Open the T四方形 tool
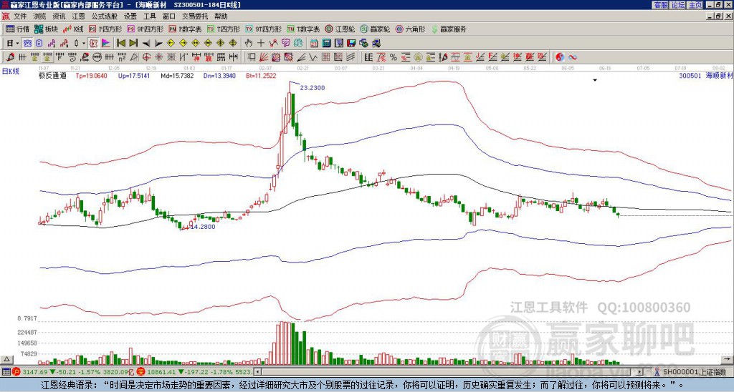 pyautogui.click(x=224, y=29)
